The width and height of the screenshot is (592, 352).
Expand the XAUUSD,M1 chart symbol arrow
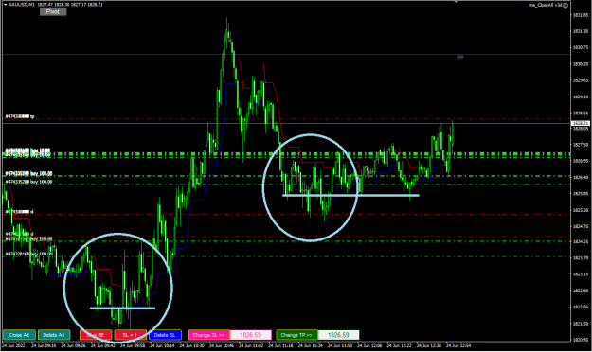coord(6,5)
